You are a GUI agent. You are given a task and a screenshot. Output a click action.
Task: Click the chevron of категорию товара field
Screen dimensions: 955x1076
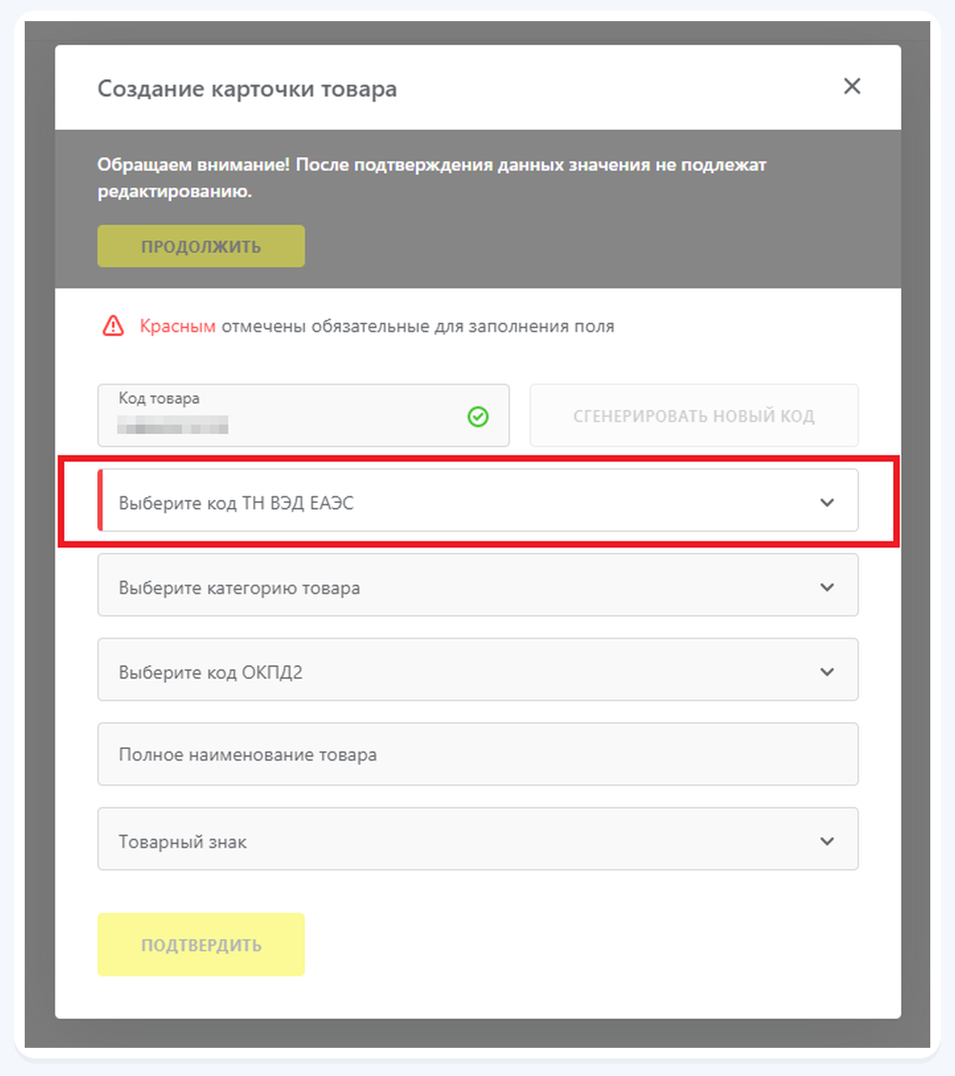coord(827,587)
